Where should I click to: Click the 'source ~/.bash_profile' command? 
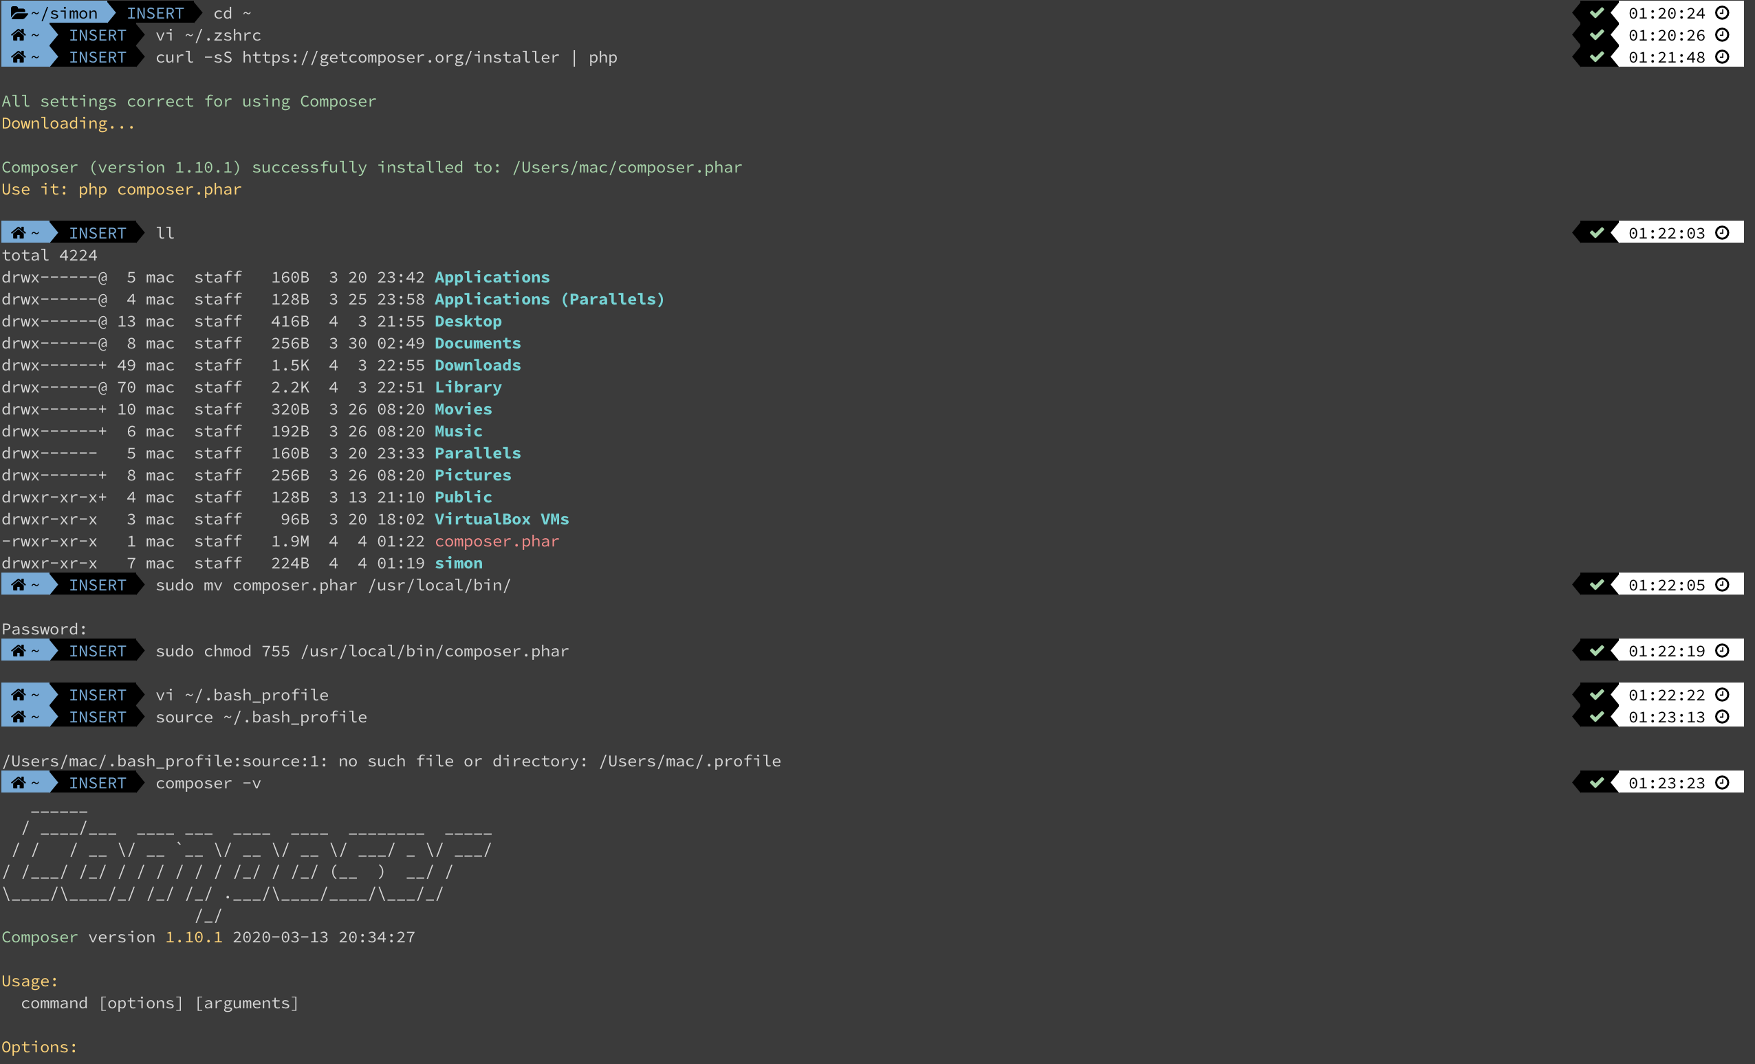pyautogui.click(x=261, y=717)
